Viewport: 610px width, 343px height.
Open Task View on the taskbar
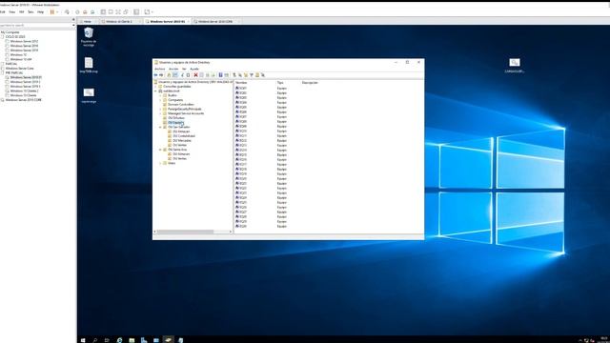(107, 340)
